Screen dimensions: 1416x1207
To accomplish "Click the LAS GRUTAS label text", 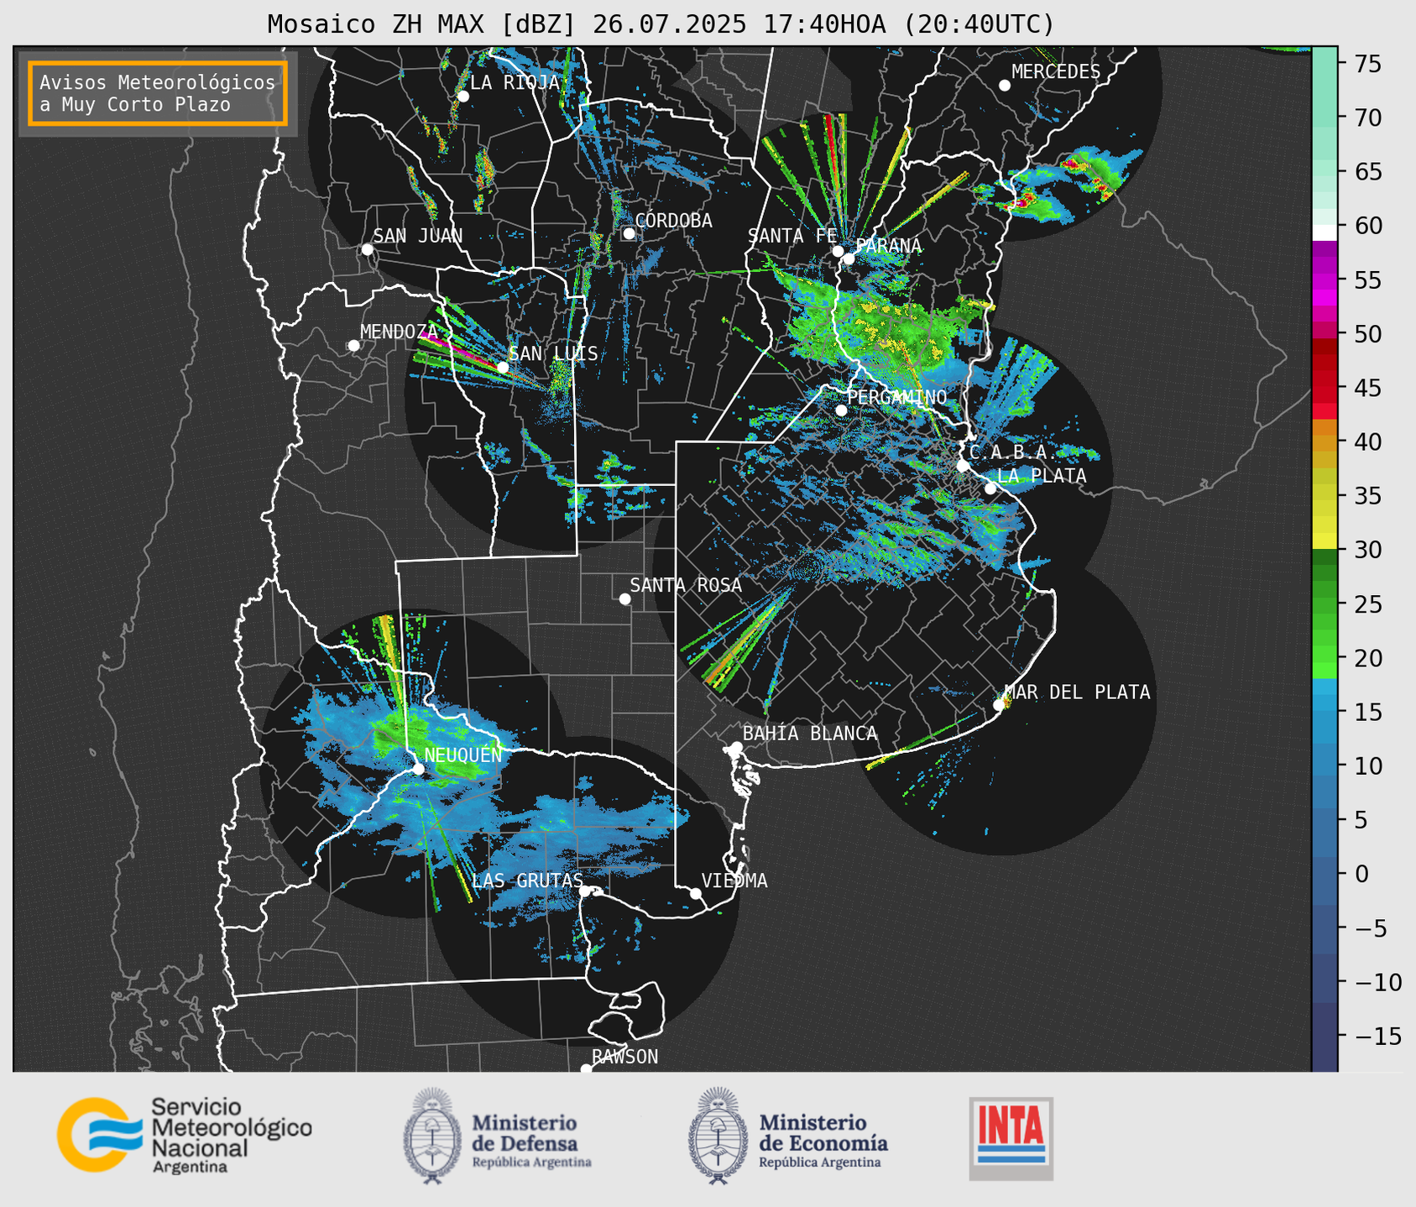I will point(527,880).
